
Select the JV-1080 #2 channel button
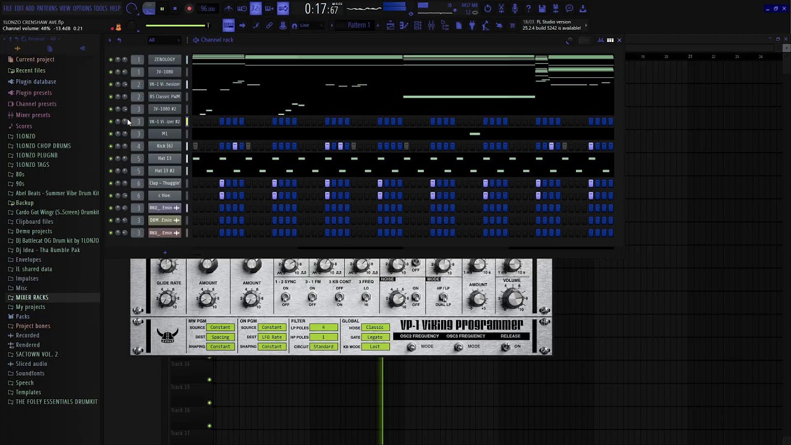click(164, 109)
